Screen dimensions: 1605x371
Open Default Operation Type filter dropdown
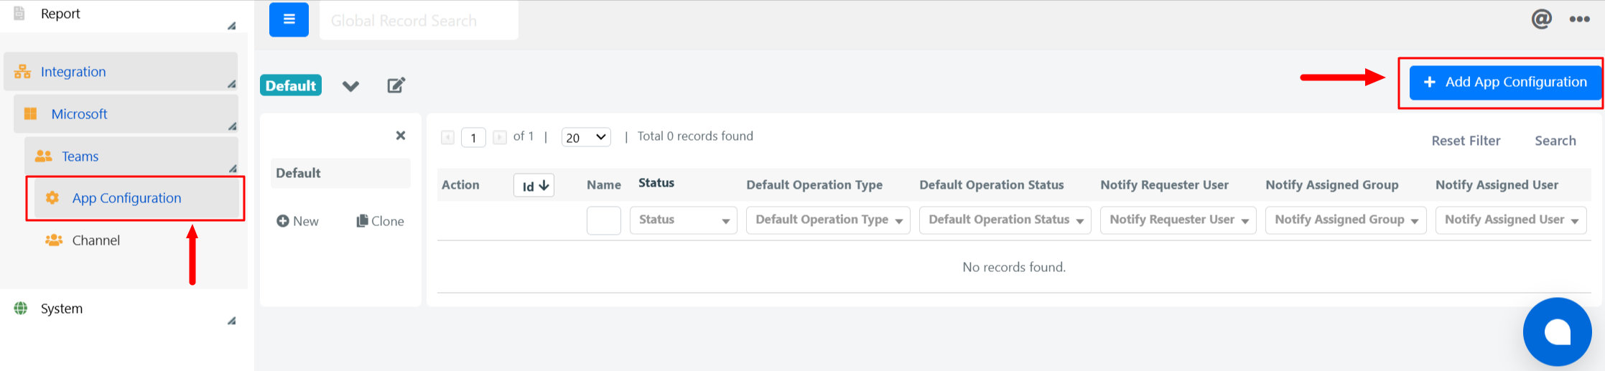point(828,220)
